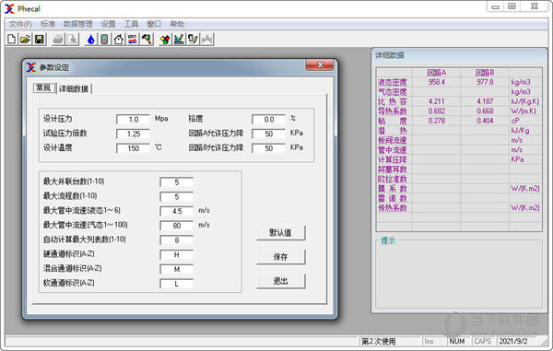Click the Open folder toolbar icon
This screenshot has height=351, width=553.
pos(25,39)
